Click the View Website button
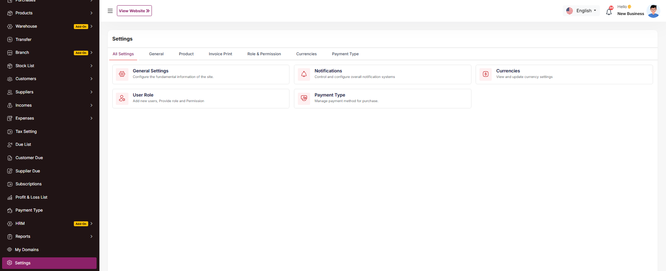This screenshot has width=666, height=271. [134, 11]
